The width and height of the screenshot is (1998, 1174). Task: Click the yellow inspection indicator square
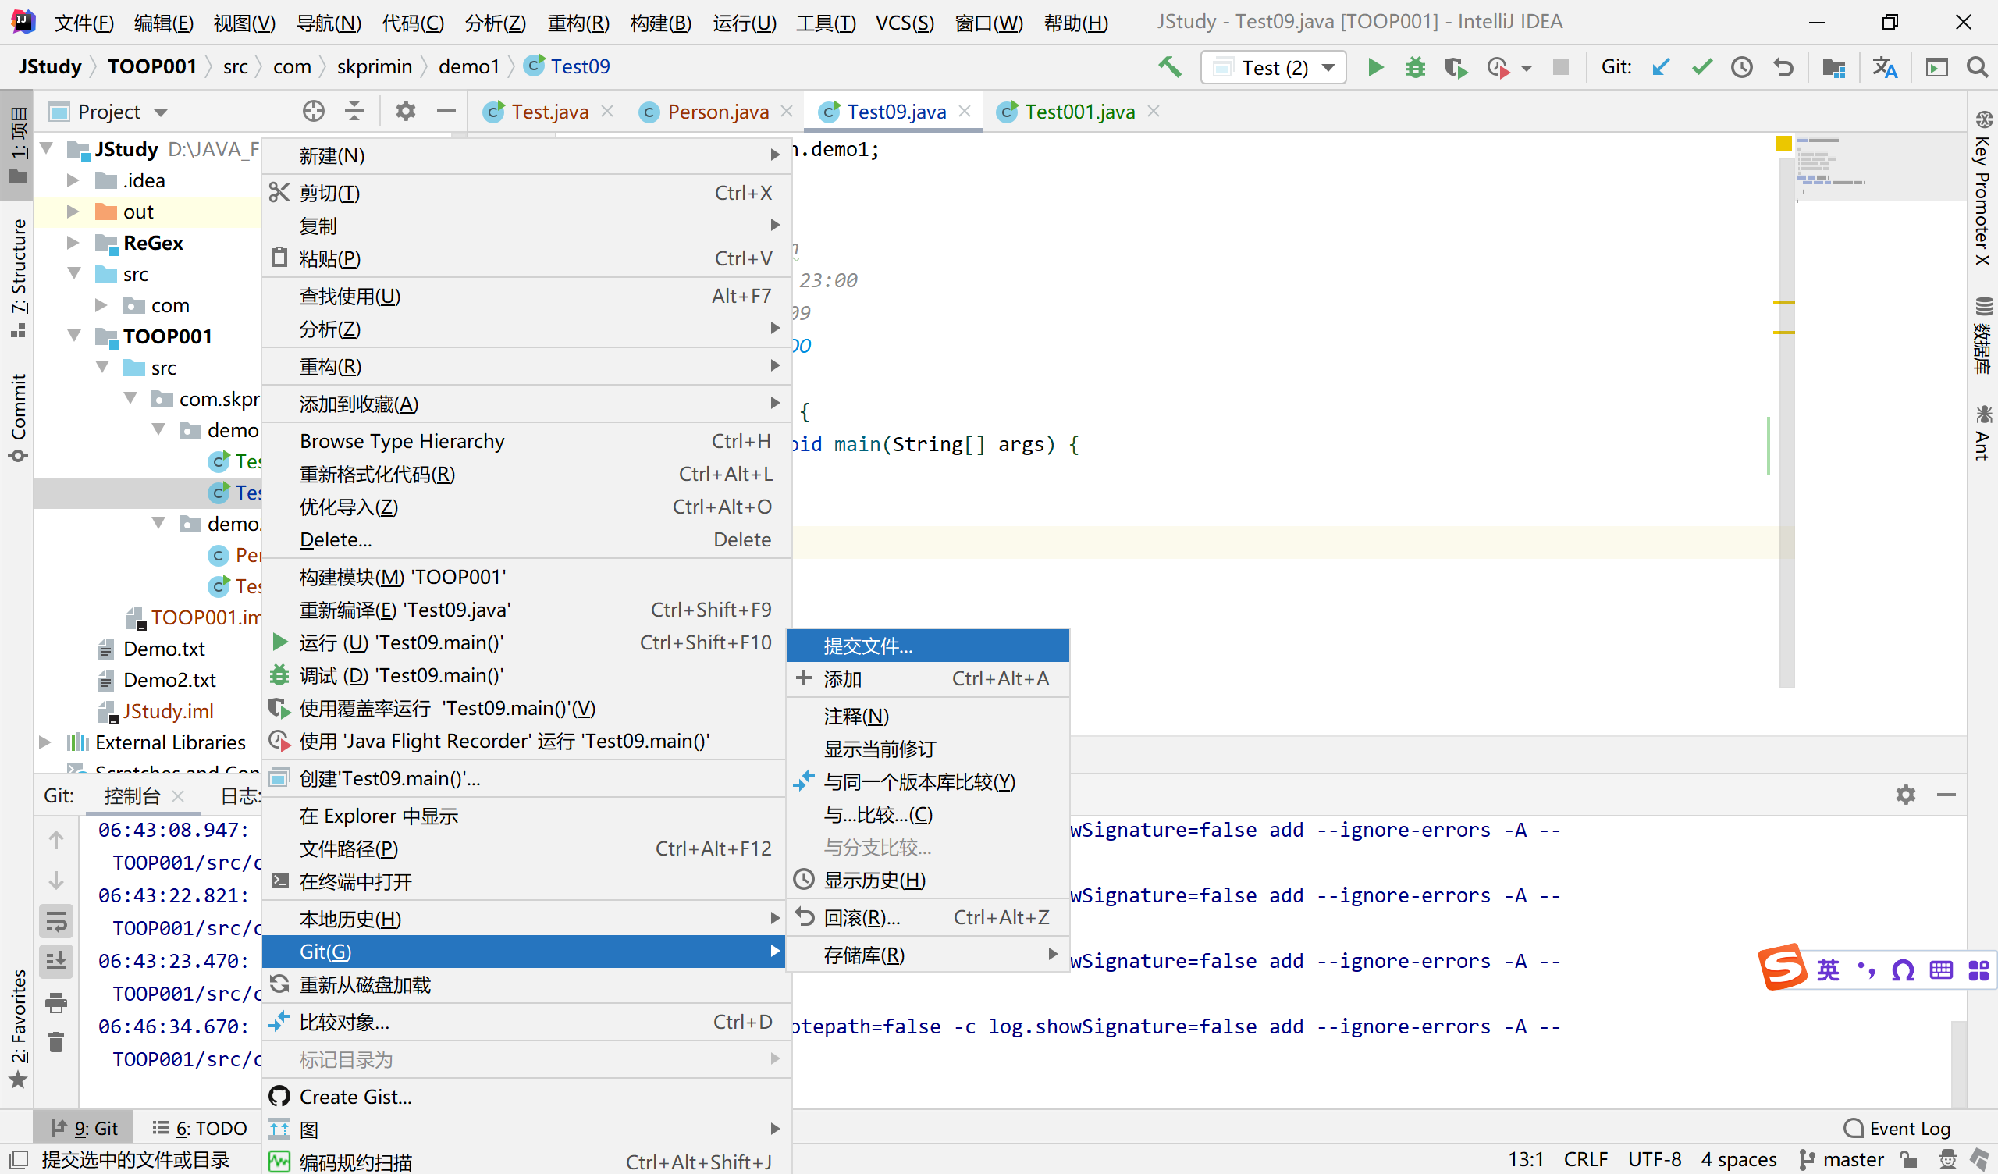pyautogui.click(x=1783, y=144)
